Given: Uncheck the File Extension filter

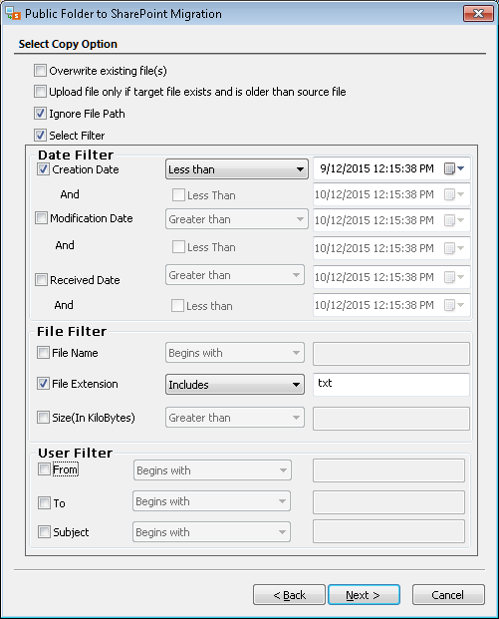Looking at the screenshot, I should [x=43, y=384].
